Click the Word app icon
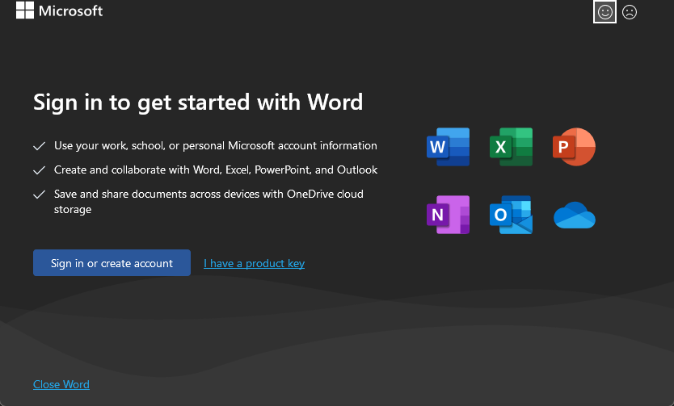The image size is (674, 406). coord(448,147)
